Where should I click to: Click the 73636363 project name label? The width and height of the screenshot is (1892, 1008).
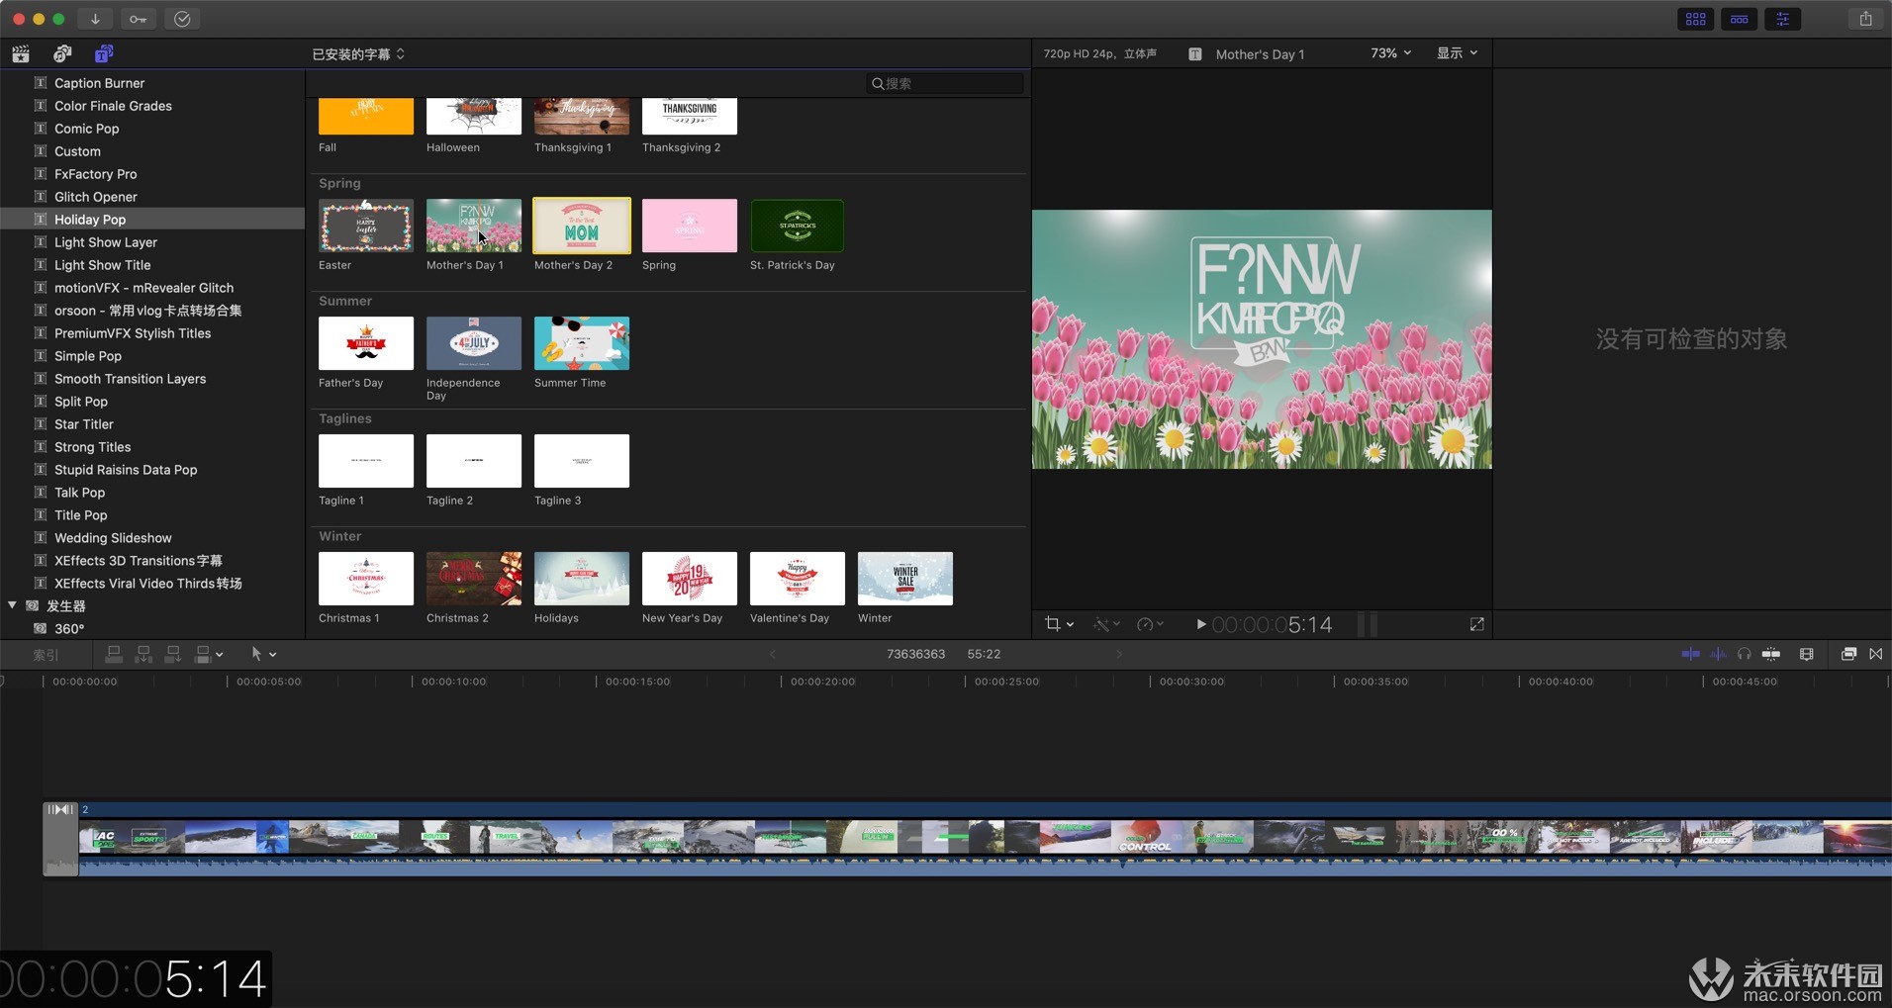(915, 654)
